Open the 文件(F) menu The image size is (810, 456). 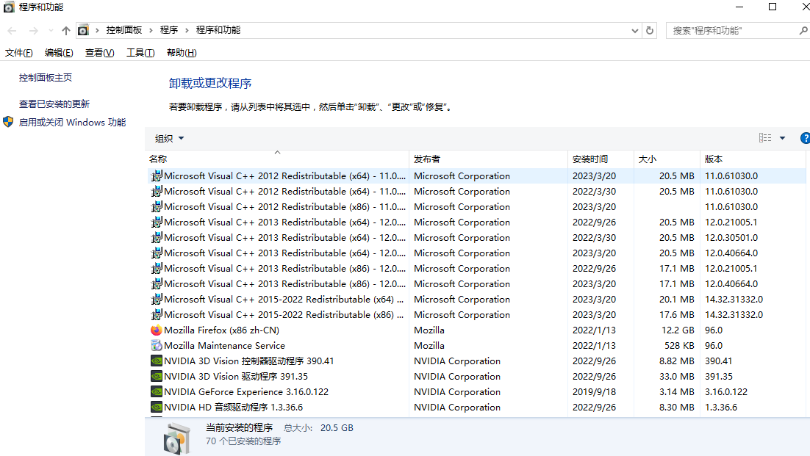click(x=18, y=53)
